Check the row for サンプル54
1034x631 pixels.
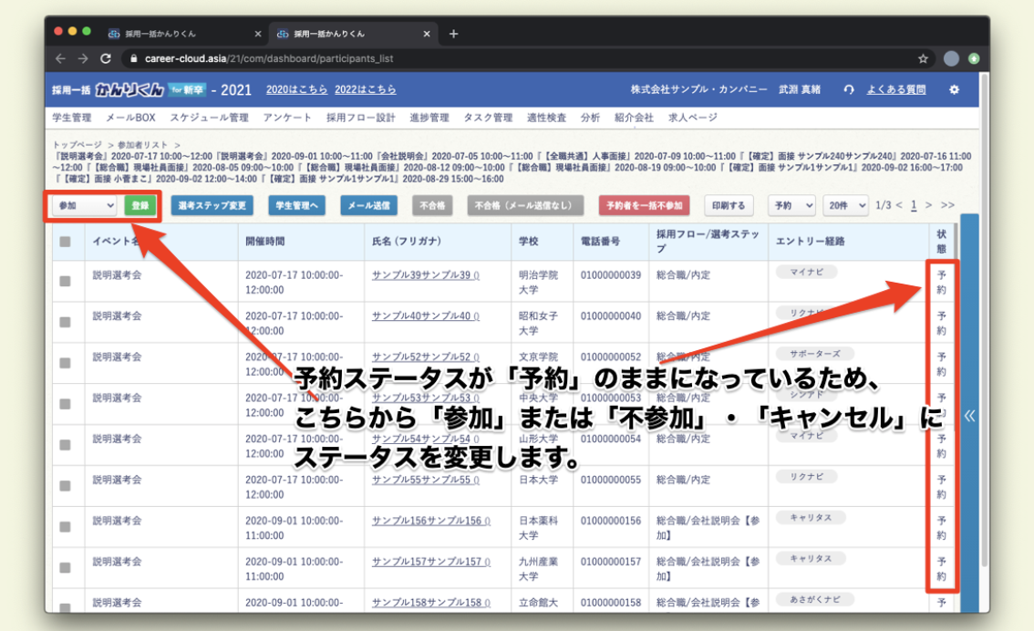pos(65,446)
